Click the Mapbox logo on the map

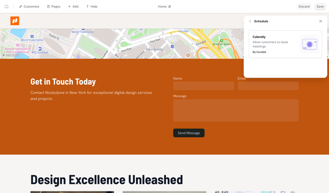point(10,55)
